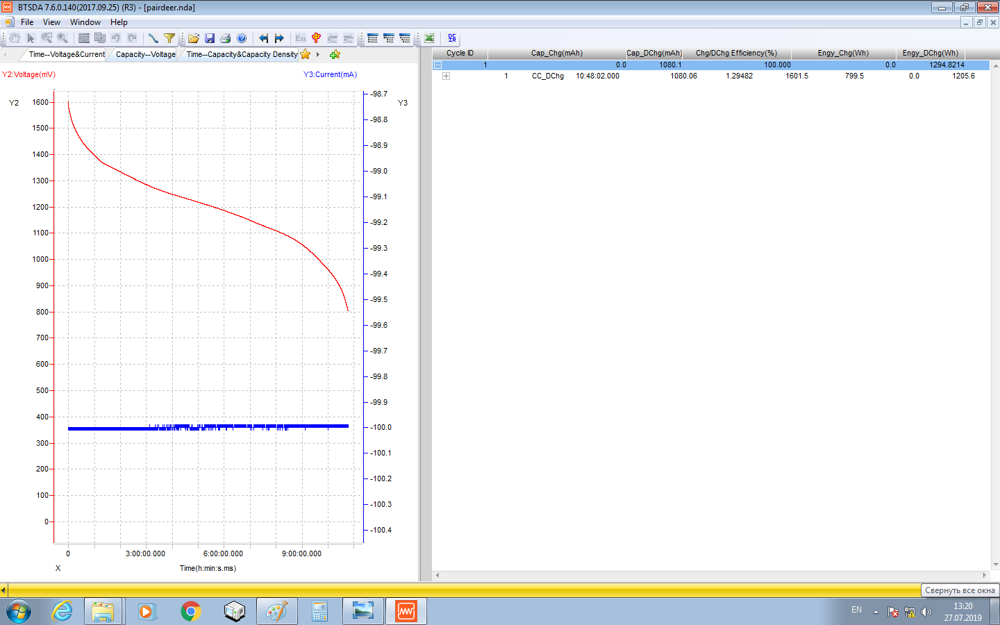Click the Cycle ID column header
The image size is (1000, 625).
click(x=460, y=53)
